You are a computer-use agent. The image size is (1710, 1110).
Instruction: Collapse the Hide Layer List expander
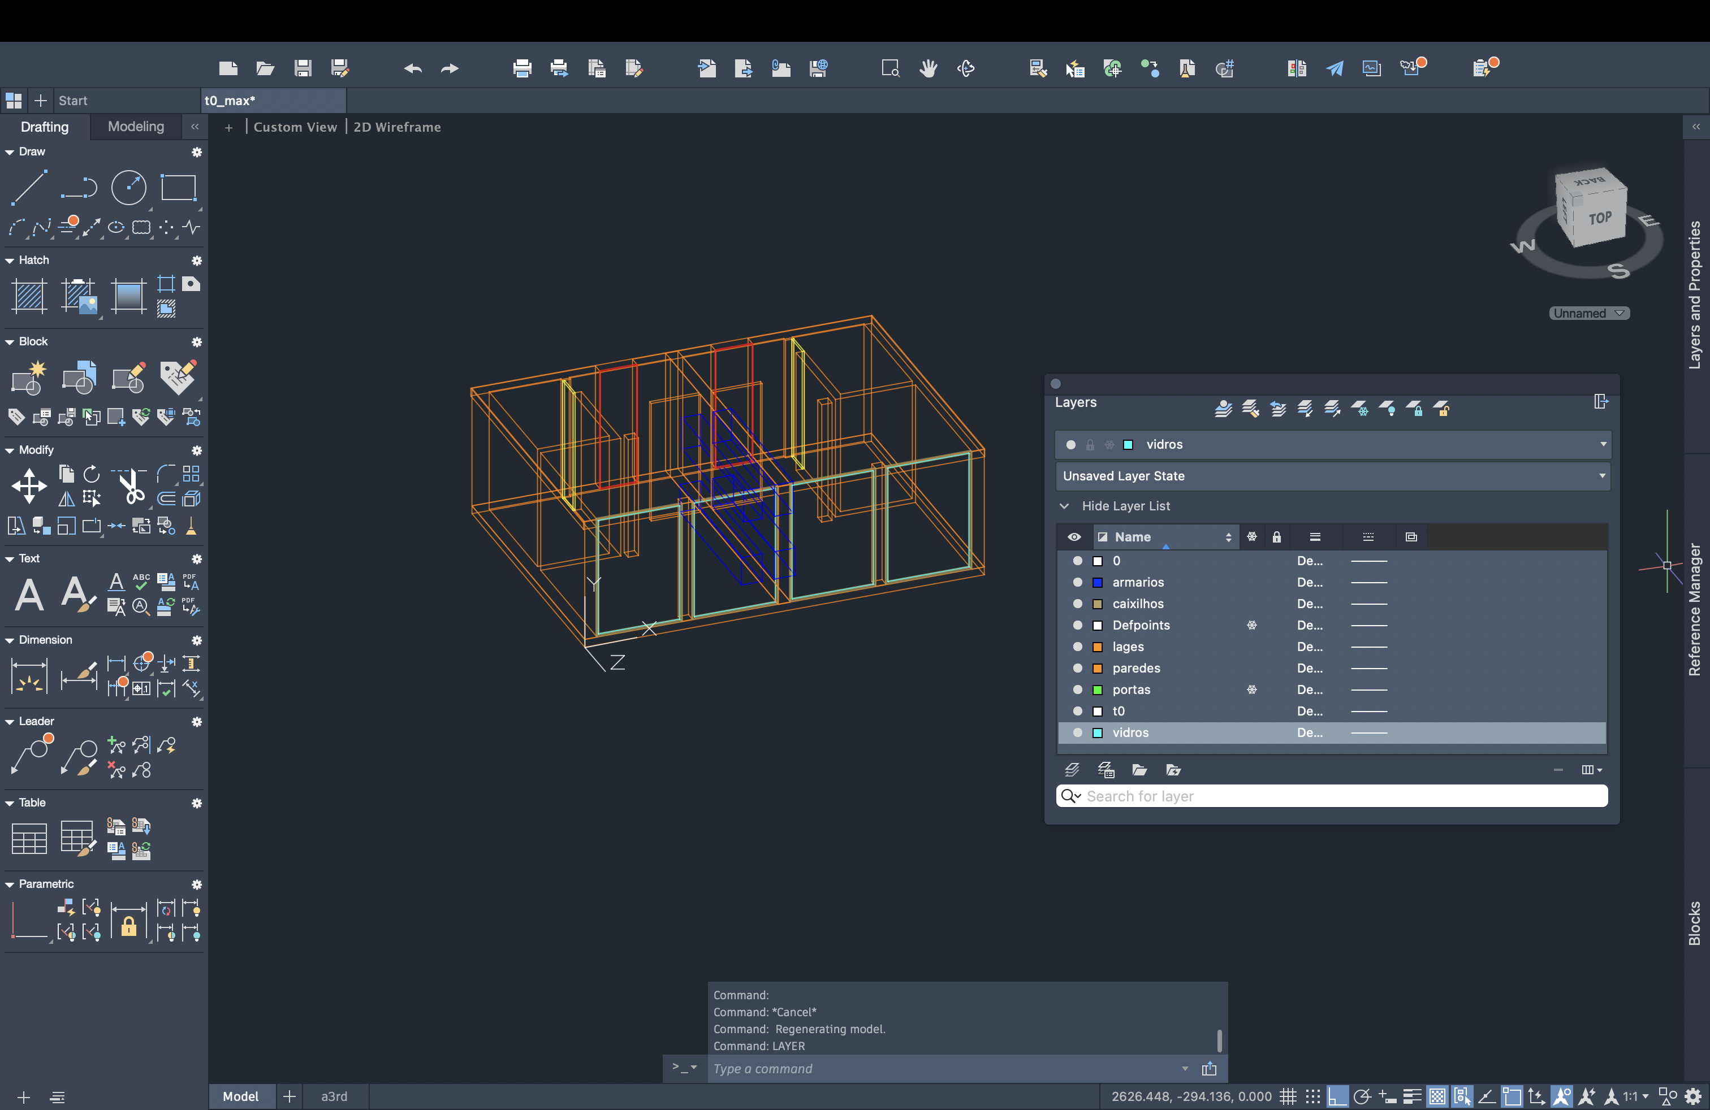coord(1064,506)
